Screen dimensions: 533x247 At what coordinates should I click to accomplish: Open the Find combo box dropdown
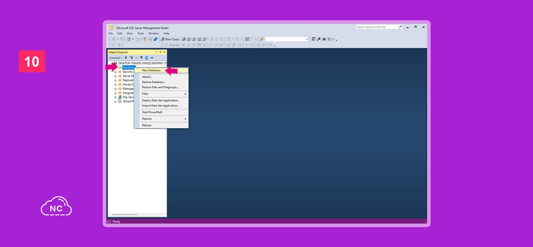click(307, 39)
